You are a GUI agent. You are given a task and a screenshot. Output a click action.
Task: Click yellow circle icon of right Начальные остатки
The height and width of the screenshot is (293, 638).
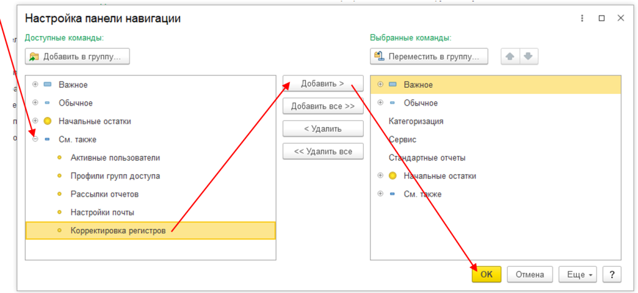click(392, 176)
